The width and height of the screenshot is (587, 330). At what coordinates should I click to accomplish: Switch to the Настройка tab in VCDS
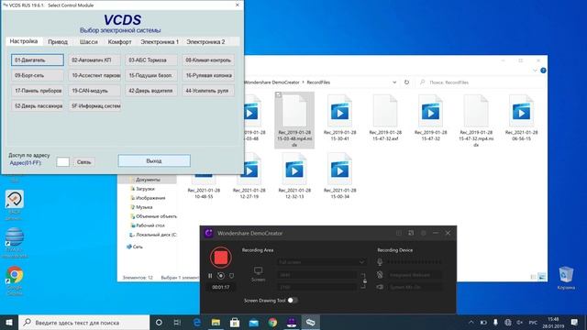pyautogui.click(x=24, y=41)
